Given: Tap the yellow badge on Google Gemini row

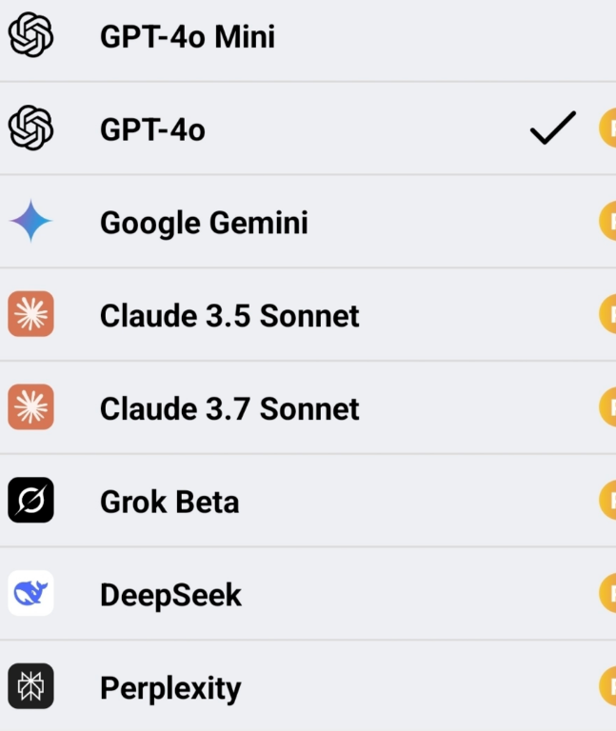Looking at the screenshot, I should tap(607, 222).
